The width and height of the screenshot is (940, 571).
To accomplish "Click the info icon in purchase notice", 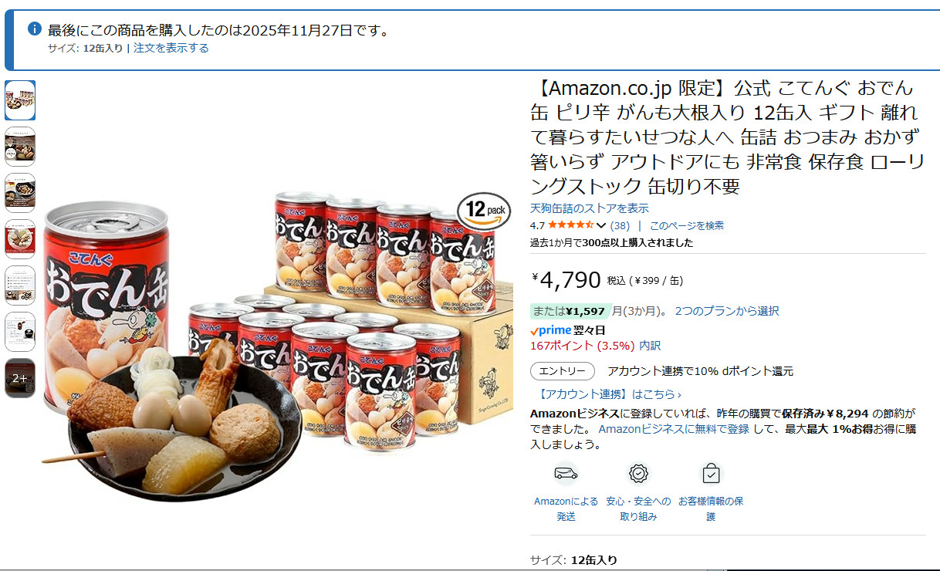I will tap(34, 29).
